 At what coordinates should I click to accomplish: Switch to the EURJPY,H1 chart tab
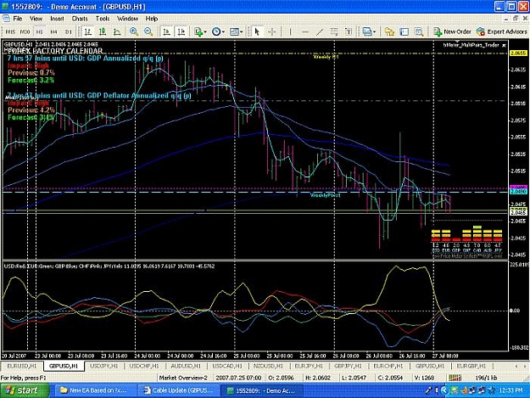309,366
